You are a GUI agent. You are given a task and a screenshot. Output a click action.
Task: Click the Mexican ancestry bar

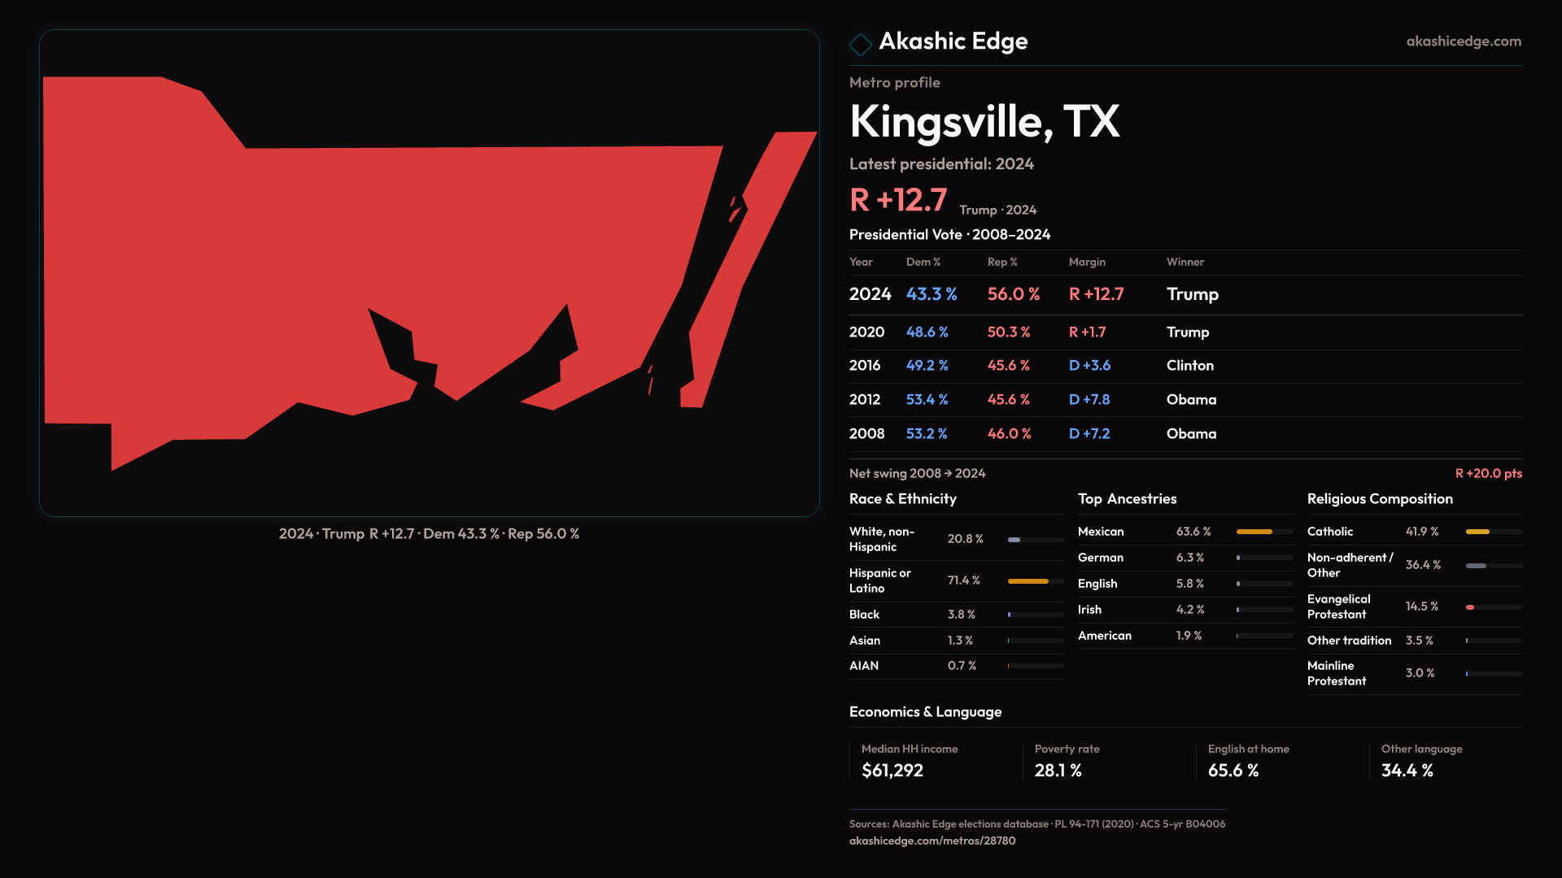pos(1254,532)
